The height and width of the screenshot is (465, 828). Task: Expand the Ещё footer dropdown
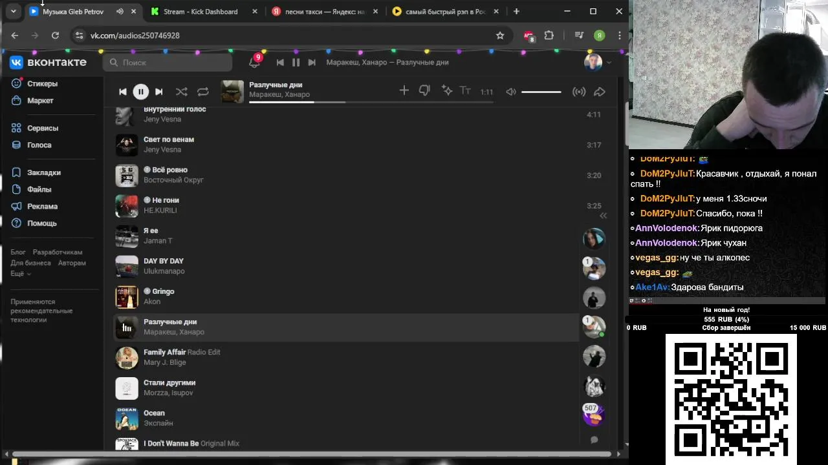point(21,273)
